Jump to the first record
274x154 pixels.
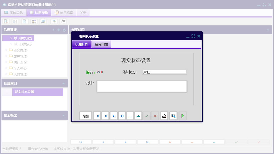97,116
